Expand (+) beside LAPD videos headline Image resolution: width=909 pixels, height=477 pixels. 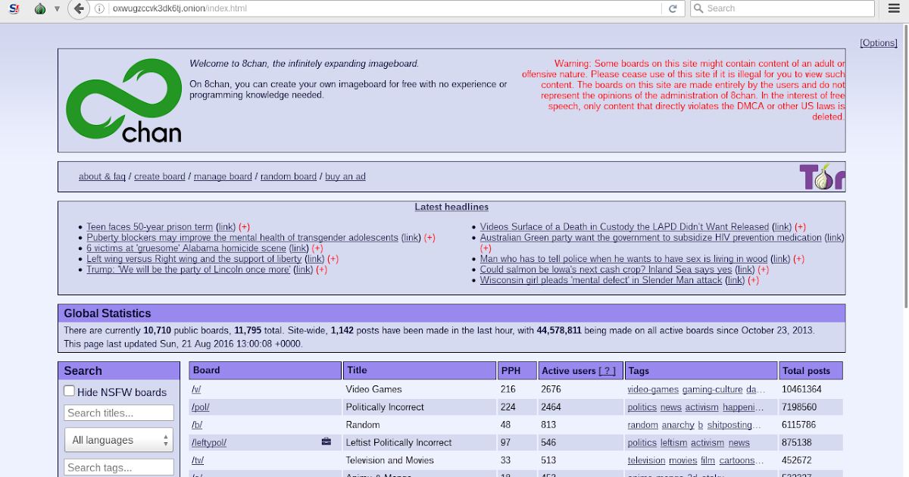(800, 227)
